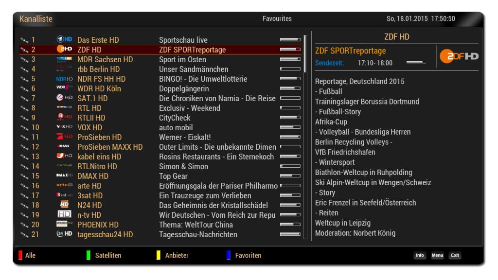
Task: Select channel name WDR HD Köln
Action: coord(99,88)
